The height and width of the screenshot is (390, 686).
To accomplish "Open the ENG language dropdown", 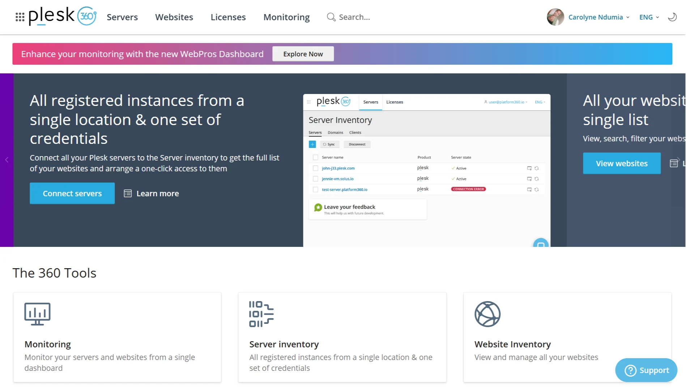I will pyautogui.click(x=649, y=17).
